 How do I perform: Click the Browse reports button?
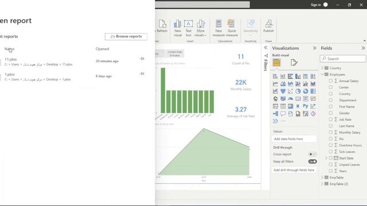tap(126, 37)
